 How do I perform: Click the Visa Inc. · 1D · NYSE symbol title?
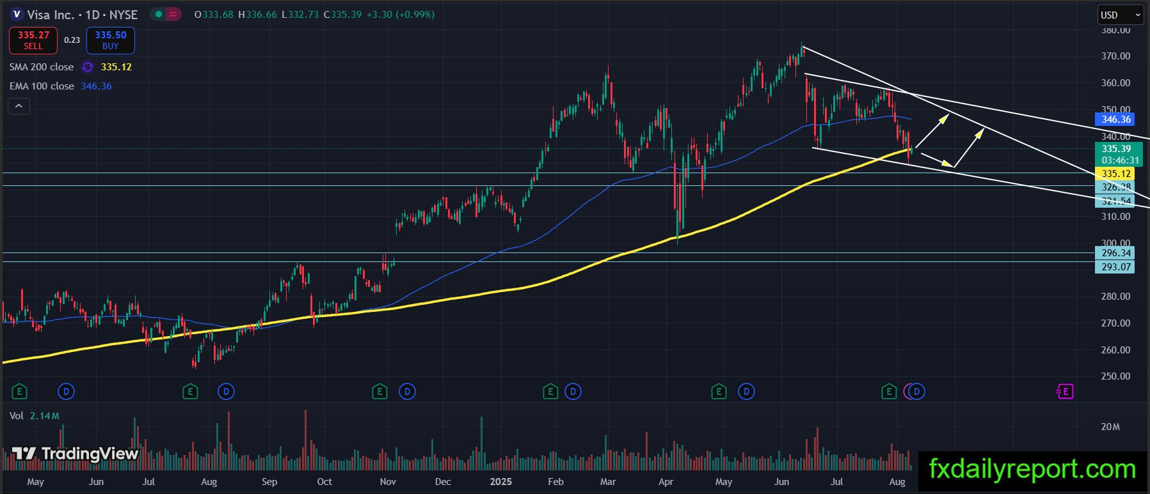tap(83, 14)
